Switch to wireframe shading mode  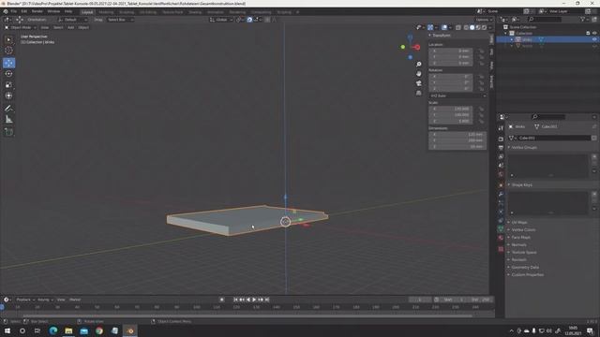(x=466, y=27)
